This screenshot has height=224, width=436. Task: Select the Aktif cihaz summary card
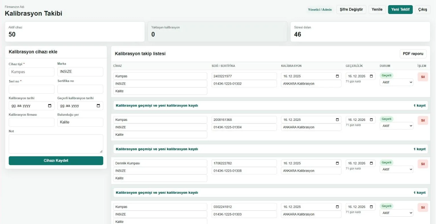click(75, 32)
